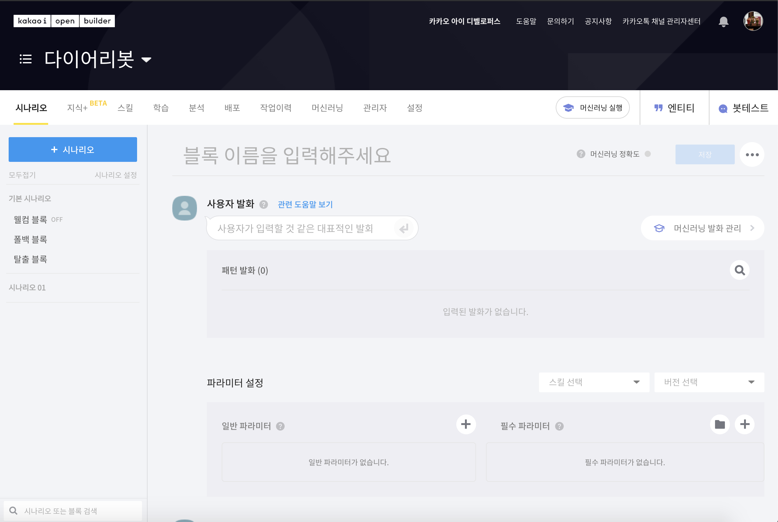The width and height of the screenshot is (778, 522).
Task: Switch to the 스킬 tab
Action: click(x=125, y=108)
